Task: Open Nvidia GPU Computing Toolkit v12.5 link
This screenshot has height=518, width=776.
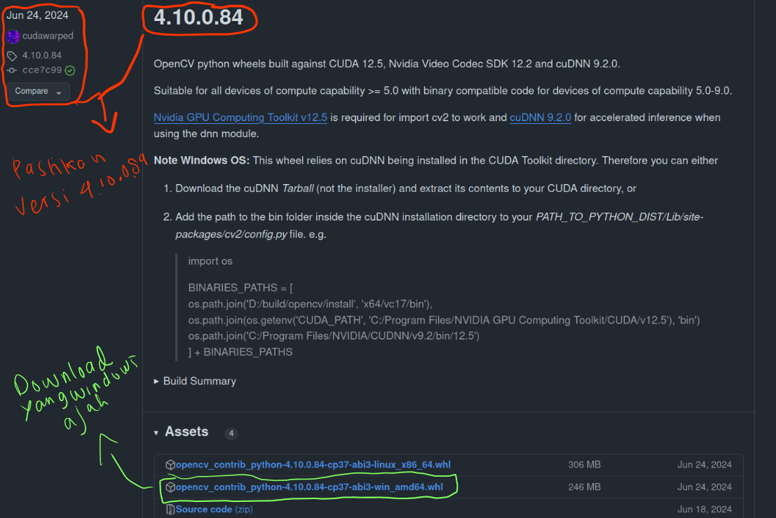Action: [x=240, y=118]
